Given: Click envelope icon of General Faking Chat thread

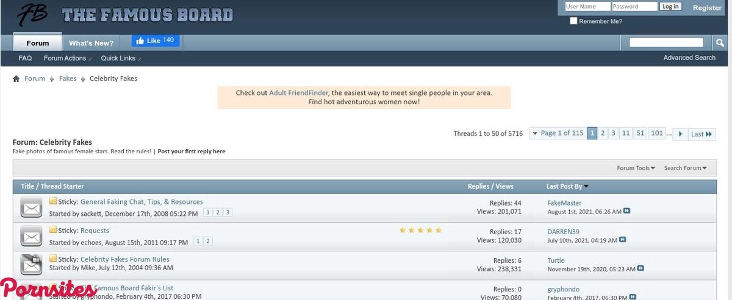Looking at the screenshot, I should 30,208.
